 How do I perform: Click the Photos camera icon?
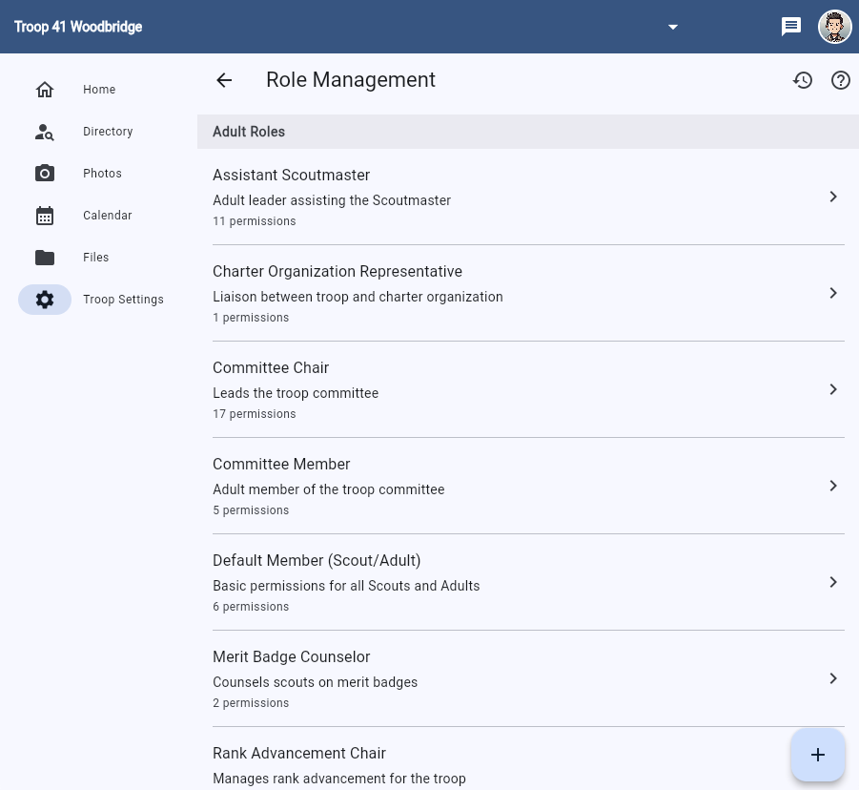coord(45,173)
